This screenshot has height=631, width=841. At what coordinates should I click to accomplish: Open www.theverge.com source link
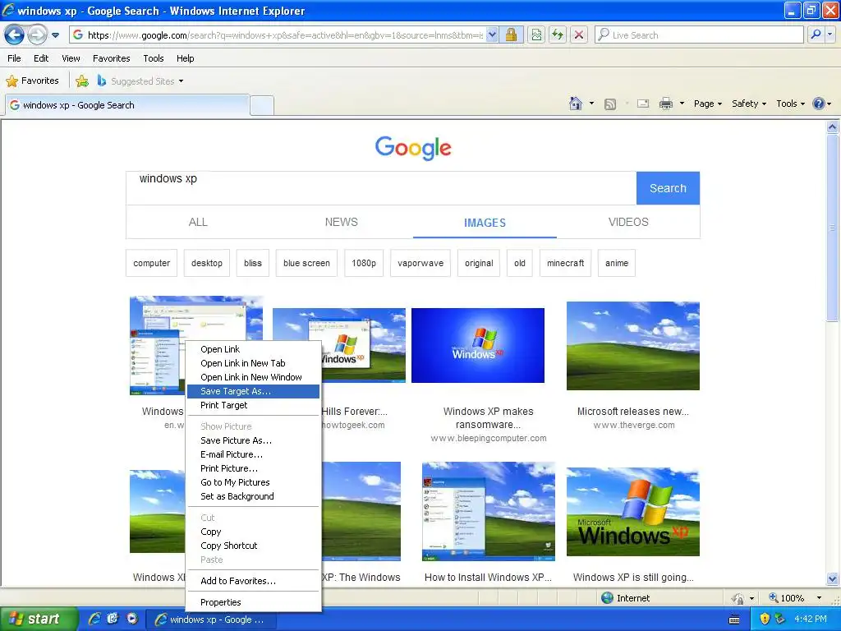click(633, 425)
